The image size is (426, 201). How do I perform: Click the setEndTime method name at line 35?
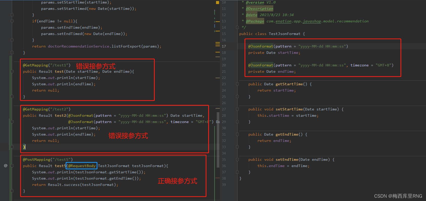click(x=287, y=159)
